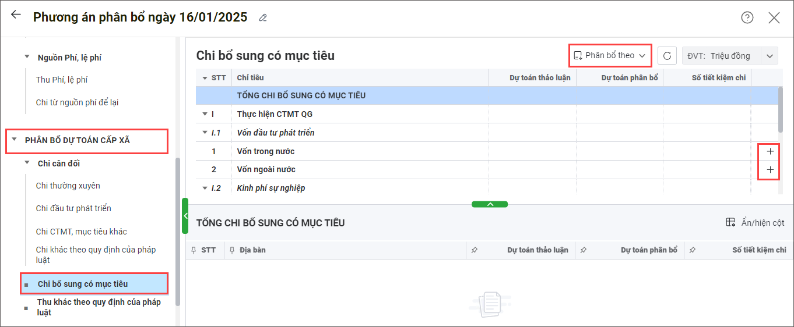
Task: Click the refresh icon button
Action: 667,56
